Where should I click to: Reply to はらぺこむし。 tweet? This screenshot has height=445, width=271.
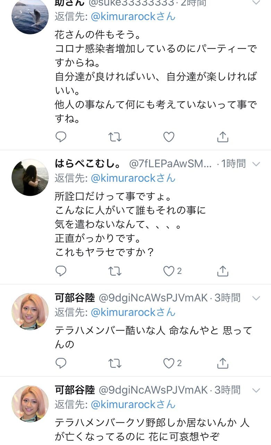tap(61, 271)
